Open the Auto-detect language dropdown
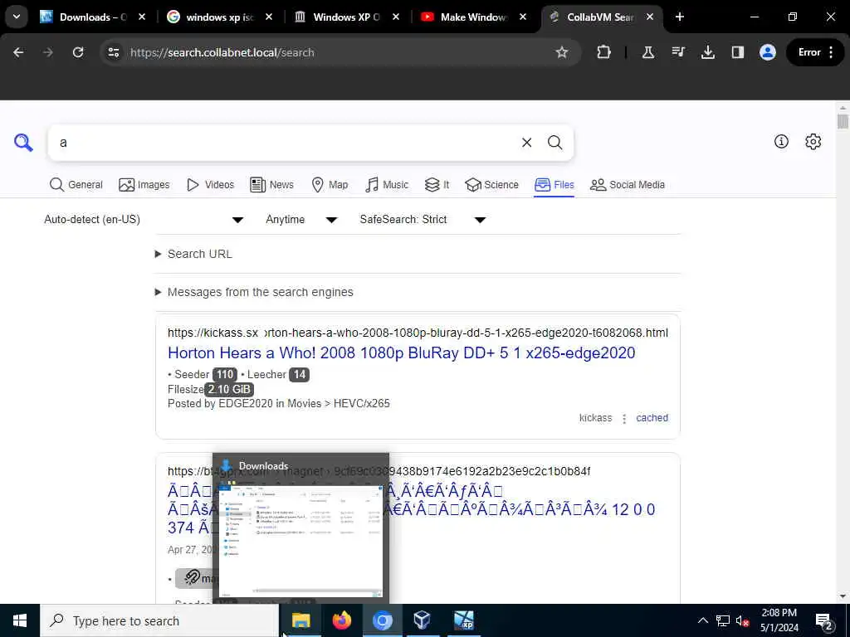This screenshot has width=850, height=637. pyautogui.click(x=144, y=219)
